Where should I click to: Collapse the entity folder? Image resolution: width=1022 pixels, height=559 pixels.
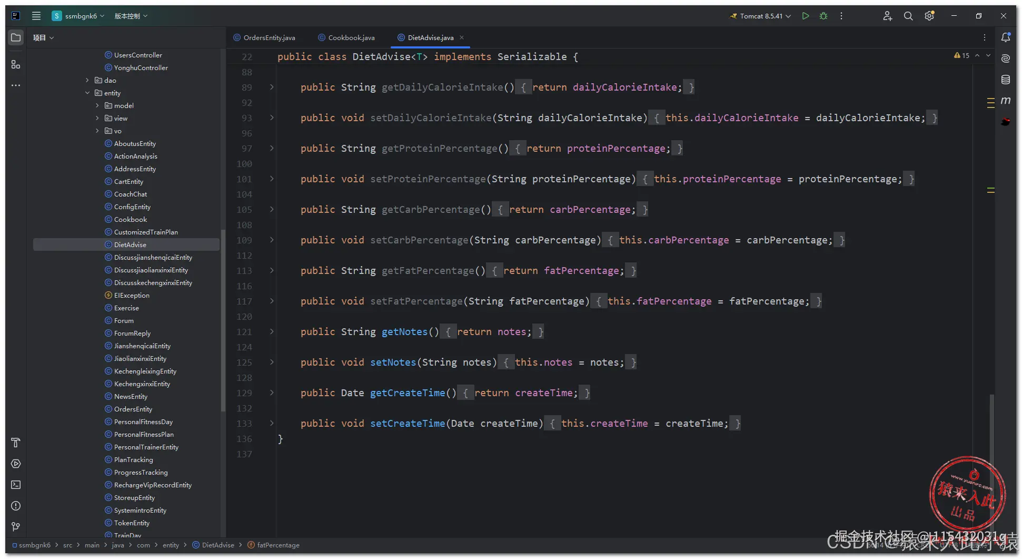tap(87, 93)
